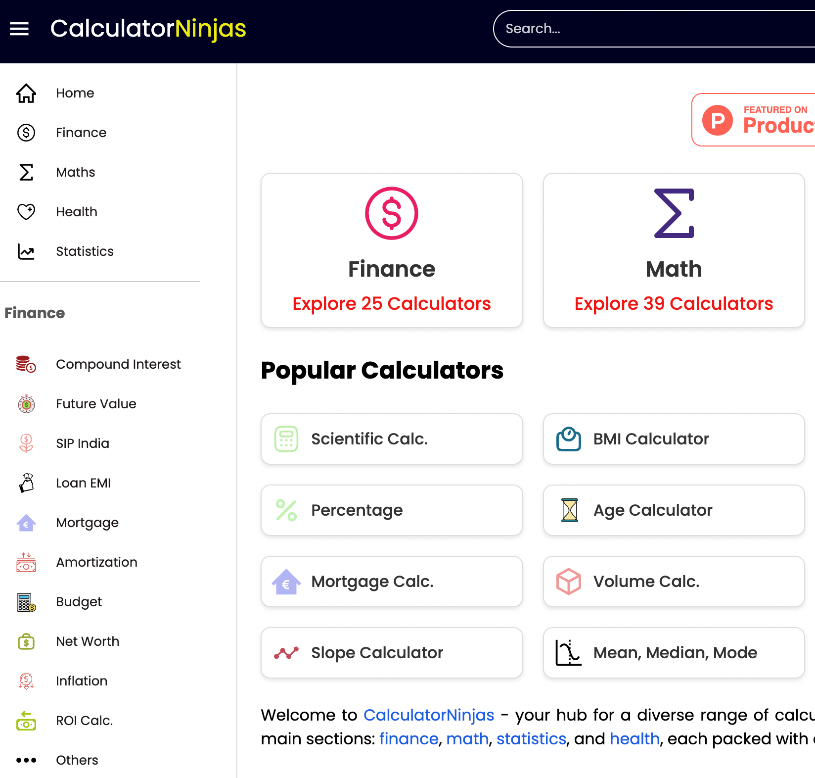This screenshot has height=778, width=815.
Task: Click the CalculatorNinjas link in welcome paragraph
Action: (x=429, y=715)
